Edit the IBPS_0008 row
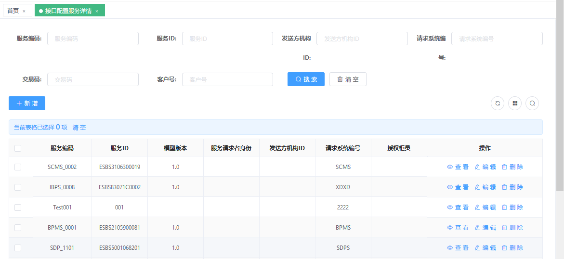564x259 pixels. pos(485,187)
